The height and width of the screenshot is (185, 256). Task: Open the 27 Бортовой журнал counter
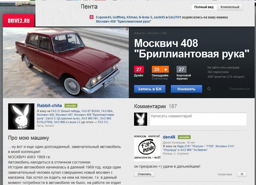coord(181,69)
